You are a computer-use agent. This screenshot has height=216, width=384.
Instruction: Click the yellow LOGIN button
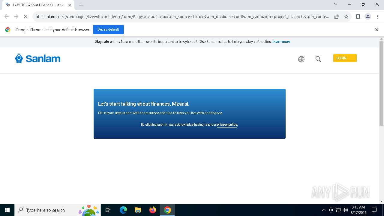(x=345, y=58)
